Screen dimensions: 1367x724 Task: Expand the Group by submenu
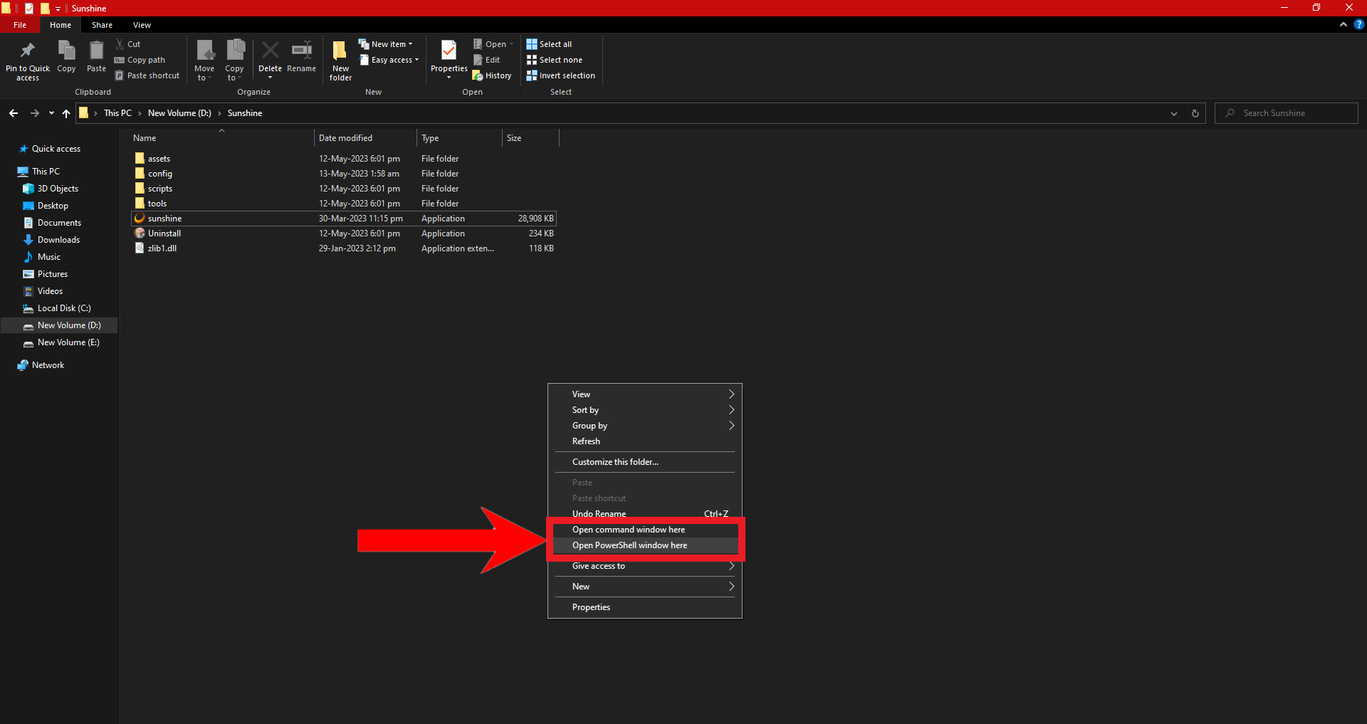click(x=645, y=426)
